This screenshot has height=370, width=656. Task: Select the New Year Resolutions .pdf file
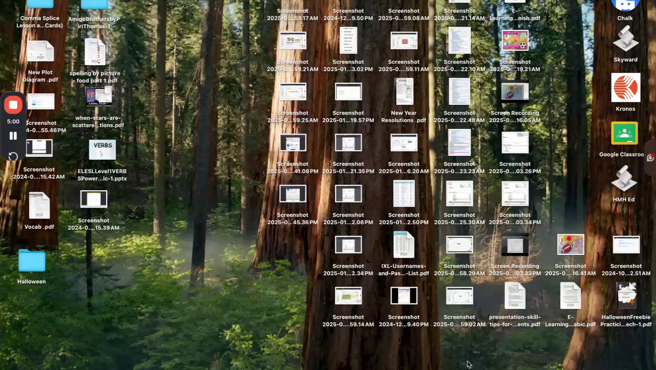click(x=404, y=91)
